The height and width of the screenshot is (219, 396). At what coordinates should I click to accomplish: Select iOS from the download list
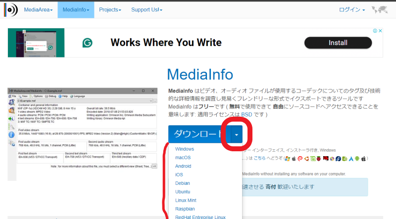click(x=179, y=175)
